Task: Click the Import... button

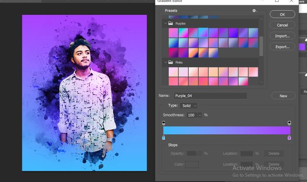Action: pos(283,36)
